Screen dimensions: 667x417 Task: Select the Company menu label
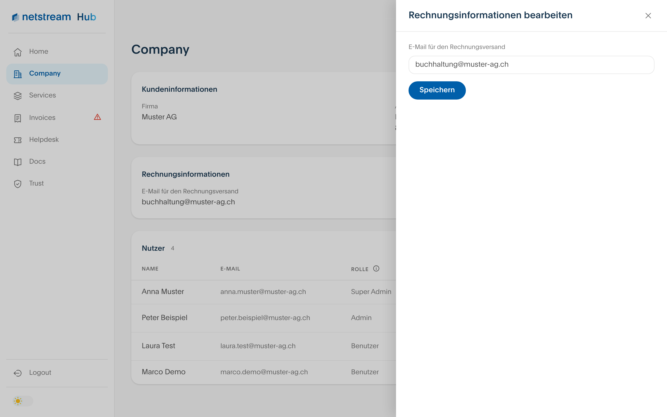45,73
